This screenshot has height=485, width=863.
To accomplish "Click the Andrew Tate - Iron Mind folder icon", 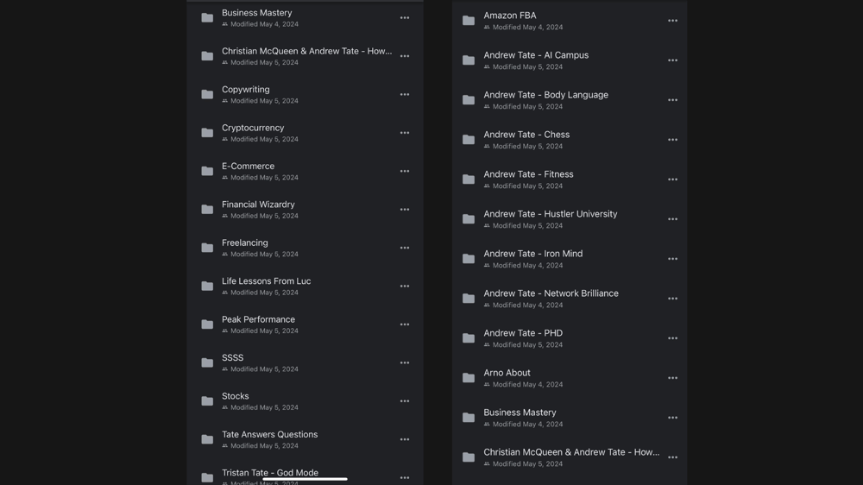I will point(469,259).
